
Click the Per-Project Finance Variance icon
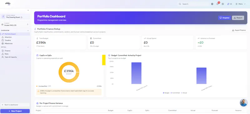(x=37, y=103)
